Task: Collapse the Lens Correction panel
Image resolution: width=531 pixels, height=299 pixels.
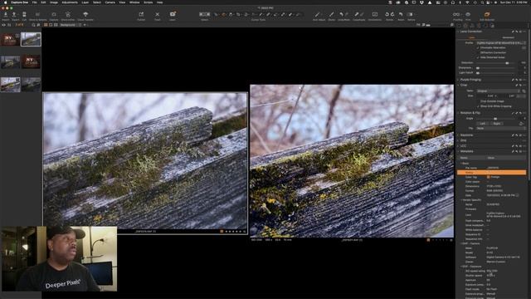Action: pyautogui.click(x=458, y=32)
